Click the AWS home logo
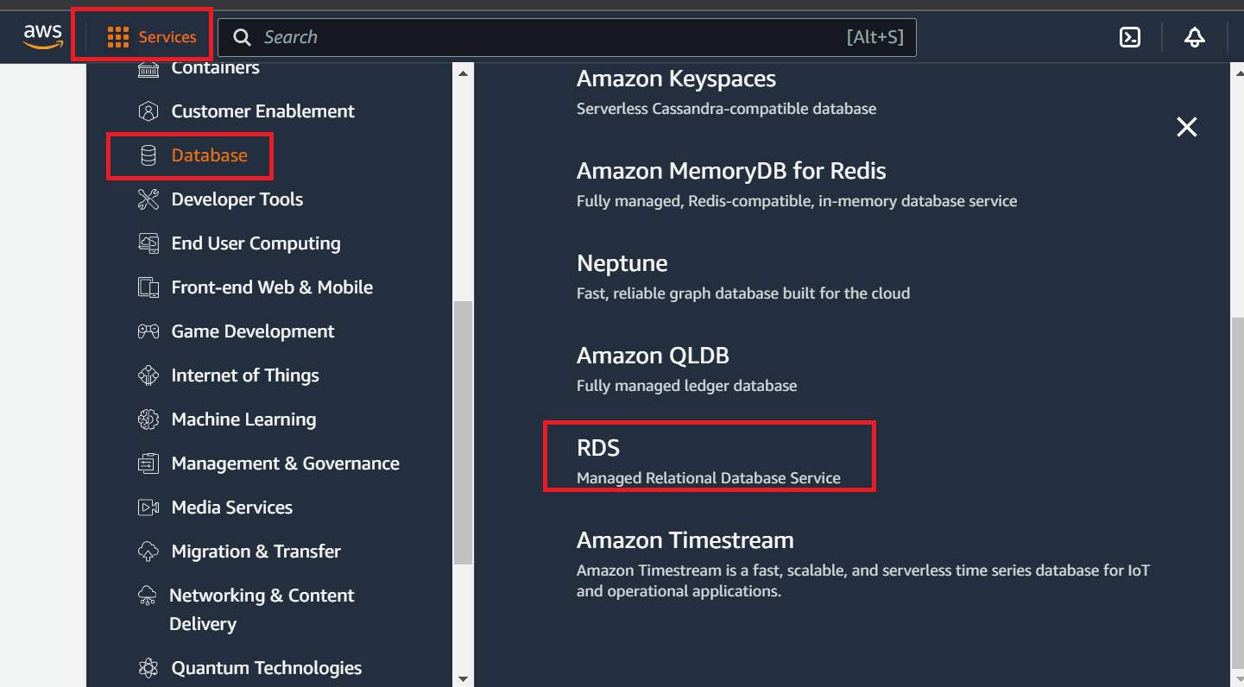 click(41, 35)
